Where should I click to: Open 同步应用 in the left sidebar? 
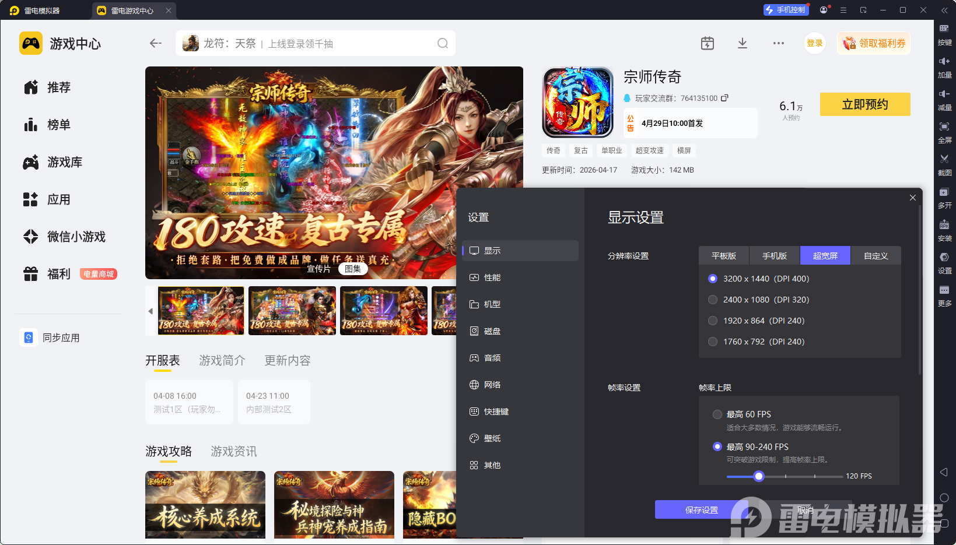(x=50, y=337)
